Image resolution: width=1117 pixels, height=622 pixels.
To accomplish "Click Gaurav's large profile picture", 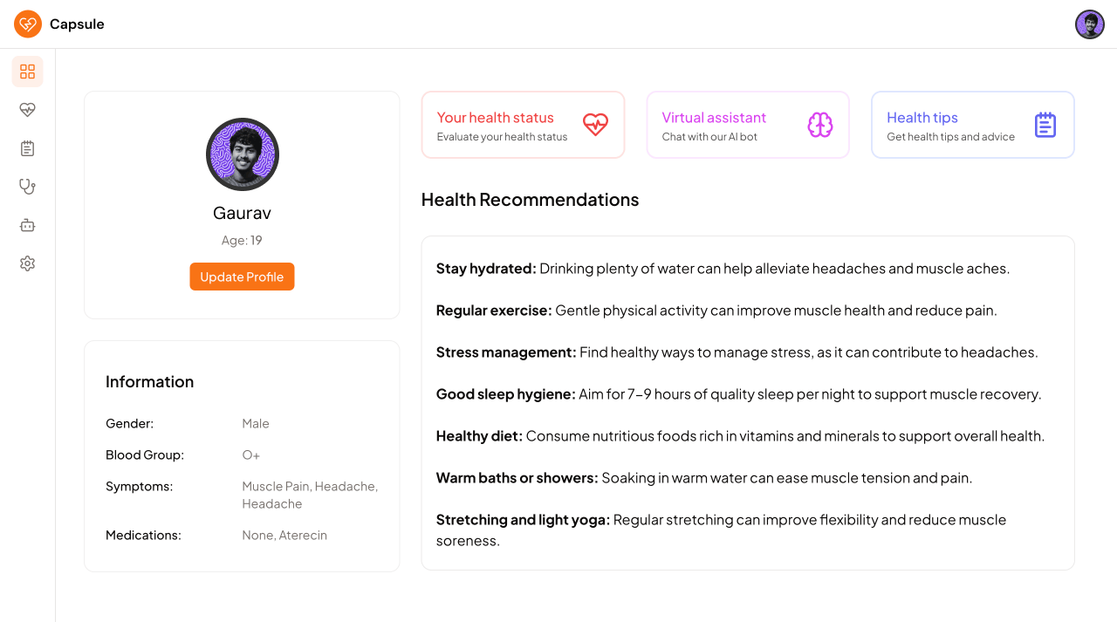I will [x=243, y=154].
